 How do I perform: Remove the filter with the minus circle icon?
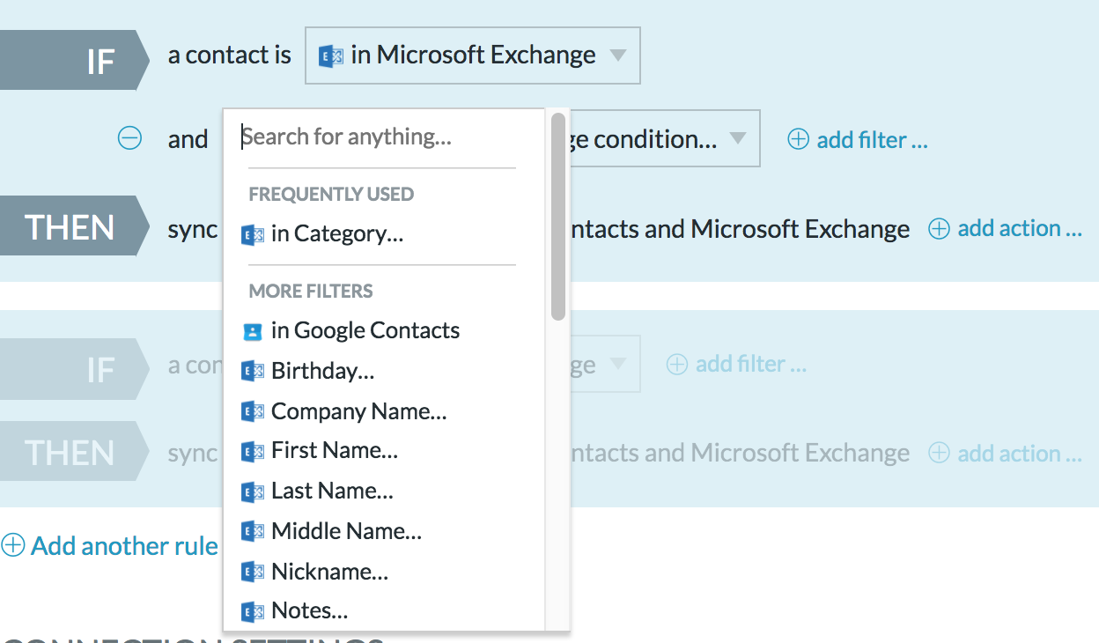click(129, 138)
